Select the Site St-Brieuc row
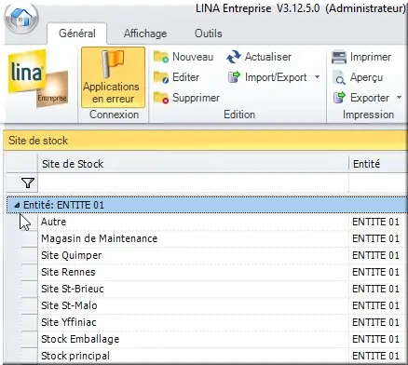Screen dimensions: 408x365 [214, 289]
